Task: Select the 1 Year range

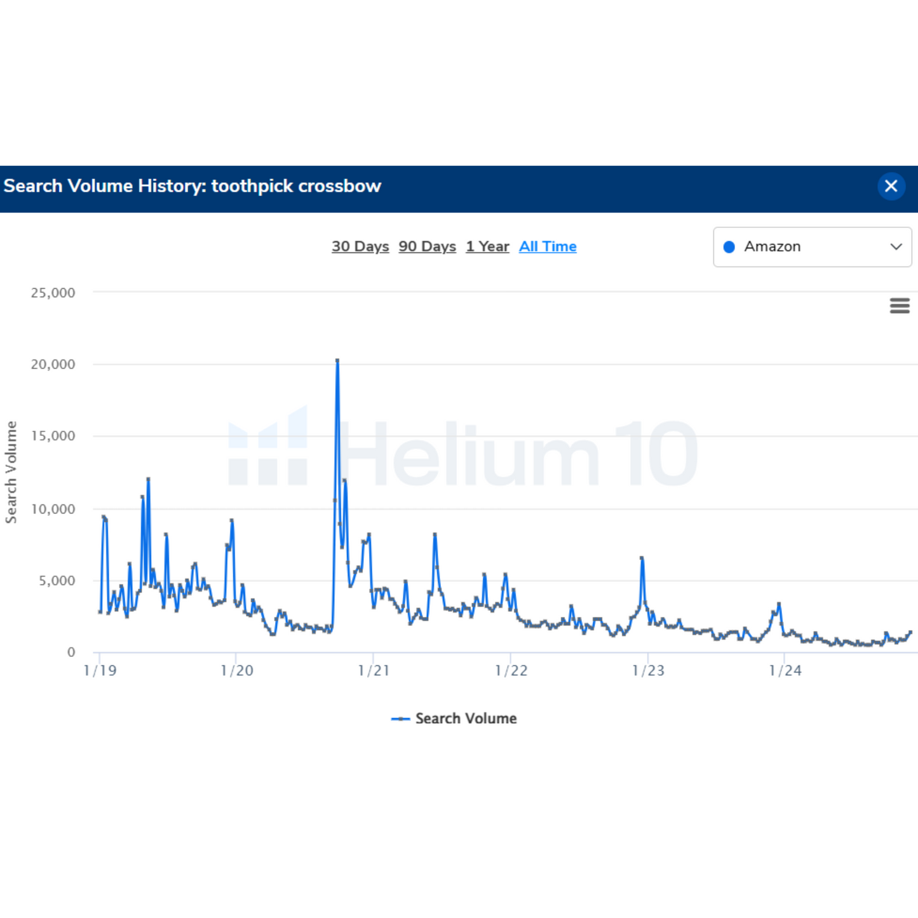Action: [x=487, y=246]
